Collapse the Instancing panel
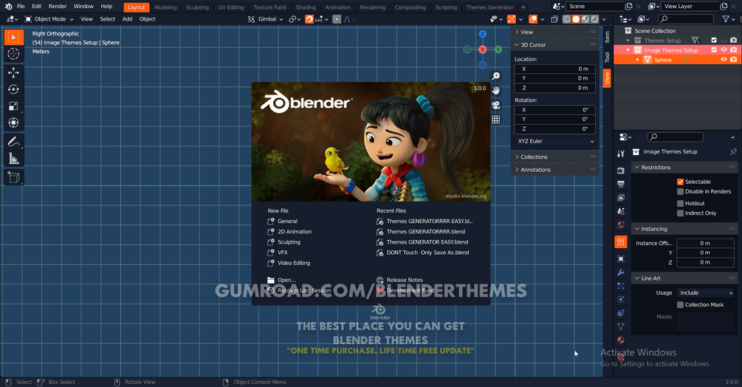742x387 pixels. click(684, 229)
